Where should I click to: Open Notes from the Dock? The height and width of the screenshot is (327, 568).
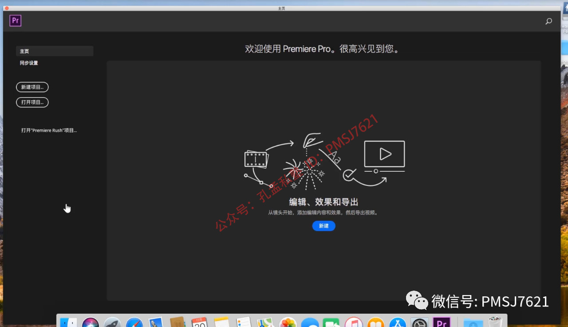pos(221,323)
